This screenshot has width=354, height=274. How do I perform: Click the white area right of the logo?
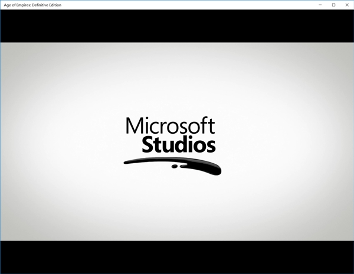pos(289,141)
